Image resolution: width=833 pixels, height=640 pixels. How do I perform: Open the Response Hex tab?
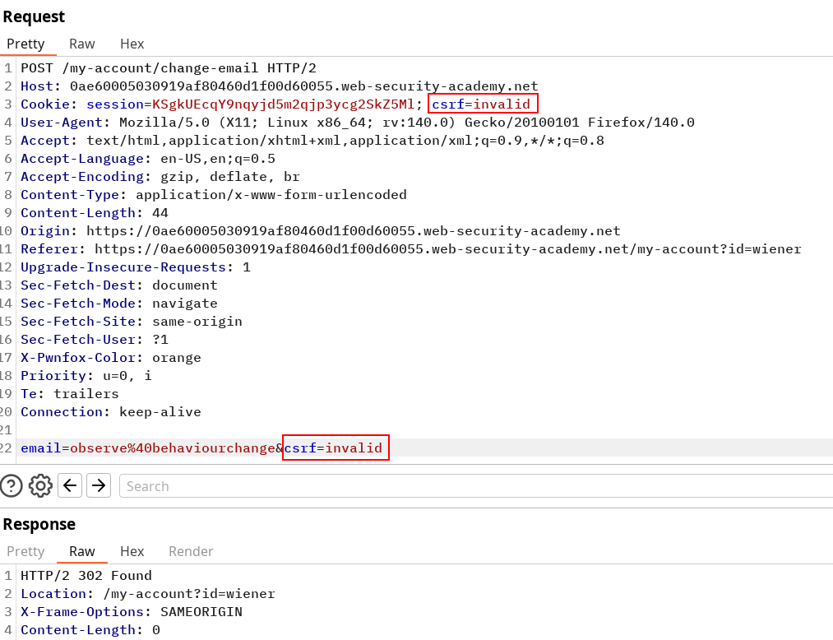(x=132, y=551)
